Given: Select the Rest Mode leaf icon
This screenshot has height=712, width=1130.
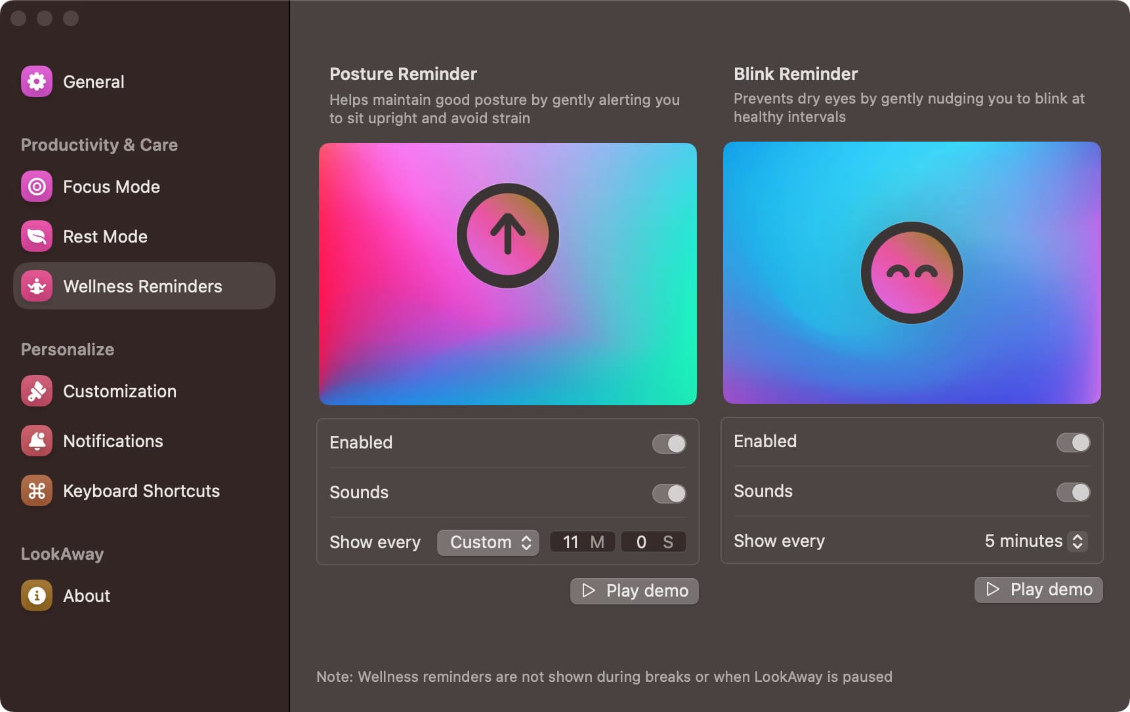Looking at the screenshot, I should coord(37,237).
